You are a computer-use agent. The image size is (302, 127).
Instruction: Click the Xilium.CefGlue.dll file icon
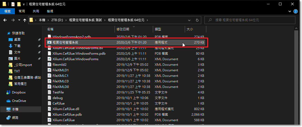coord(49,109)
